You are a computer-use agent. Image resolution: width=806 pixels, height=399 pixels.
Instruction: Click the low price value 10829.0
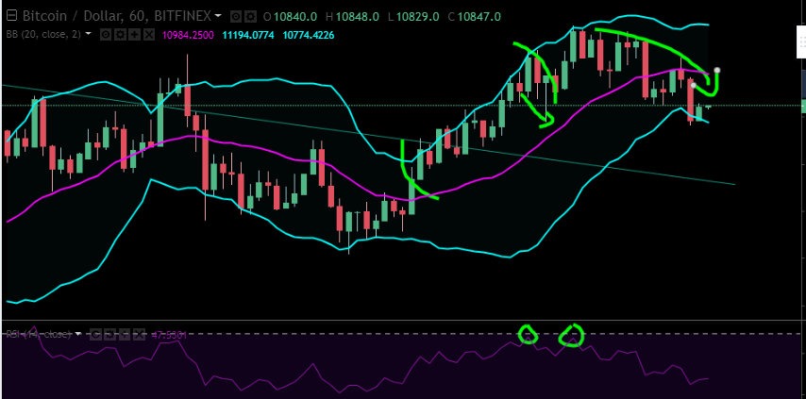coord(418,16)
